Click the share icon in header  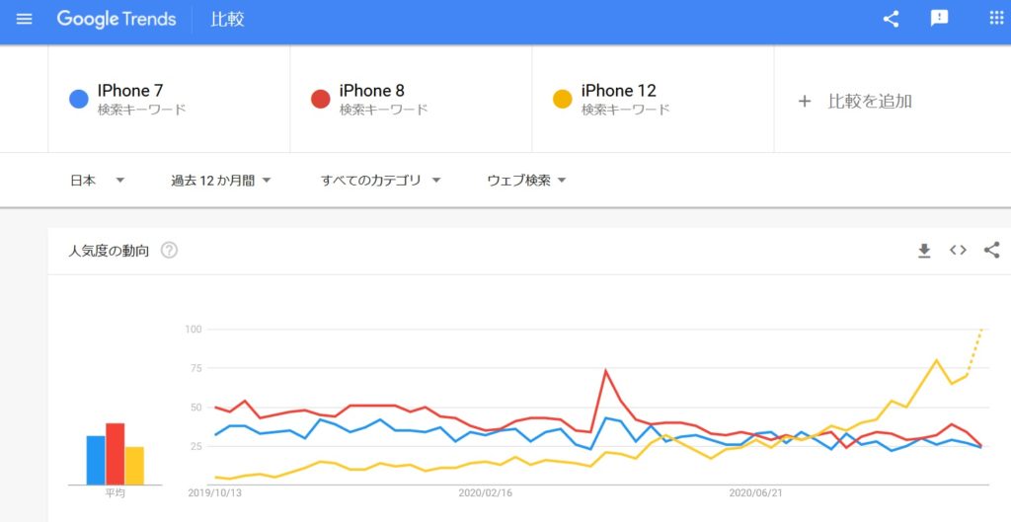(x=892, y=19)
